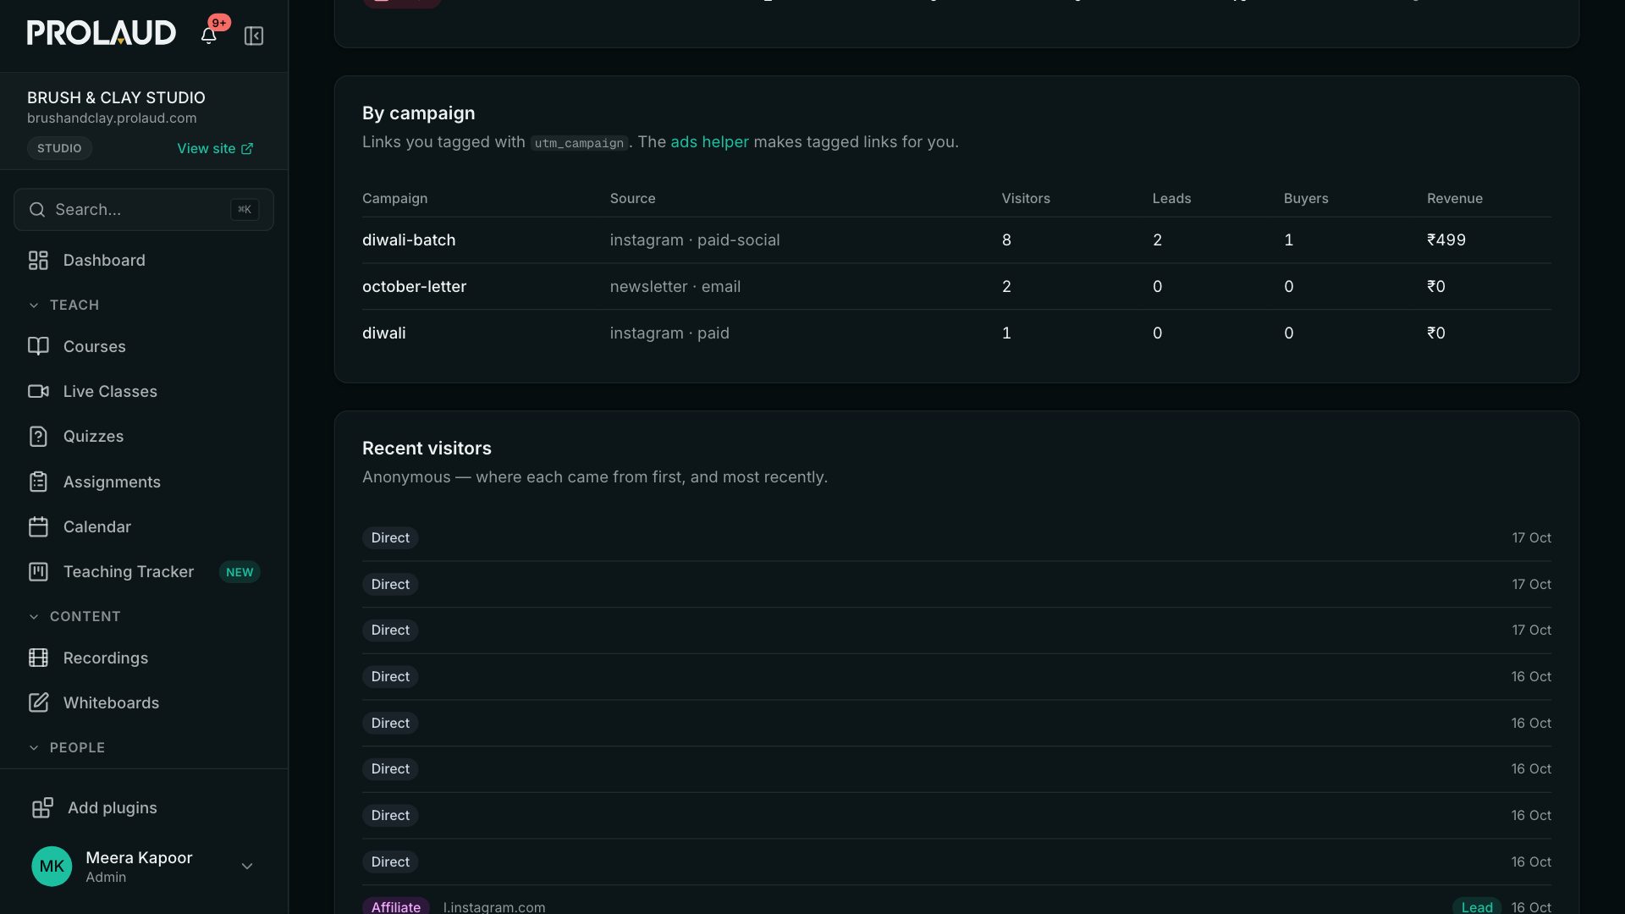The image size is (1625, 914).
Task: Collapse the PEOPLE section
Action: click(x=67, y=747)
